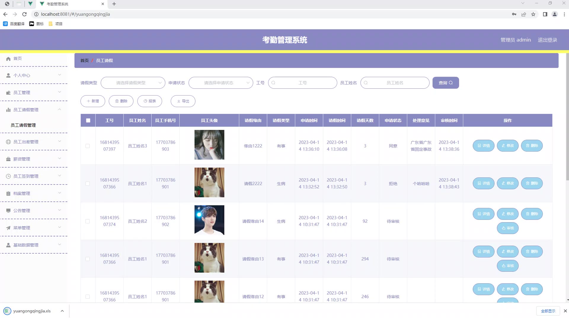Click the 薪资管理 briefcase icon
The image size is (569, 318).
pos(8,159)
